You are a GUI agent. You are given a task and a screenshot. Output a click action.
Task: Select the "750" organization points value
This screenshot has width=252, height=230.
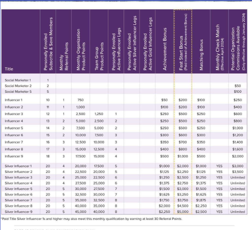pos(81,100)
